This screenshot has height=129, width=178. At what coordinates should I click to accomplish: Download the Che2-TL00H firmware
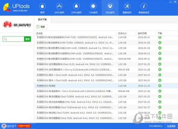160,112
